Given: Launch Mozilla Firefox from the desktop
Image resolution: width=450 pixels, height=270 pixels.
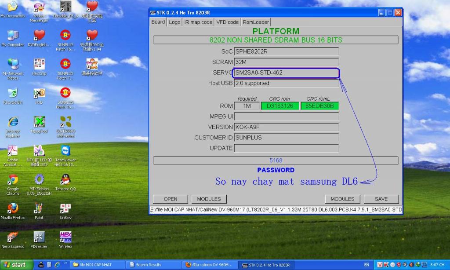Looking at the screenshot, I should (x=13, y=208).
